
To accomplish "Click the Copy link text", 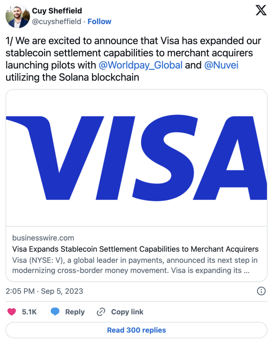I will (127, 312).
